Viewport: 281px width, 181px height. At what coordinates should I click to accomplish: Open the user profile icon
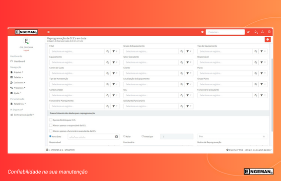(262, 32)
